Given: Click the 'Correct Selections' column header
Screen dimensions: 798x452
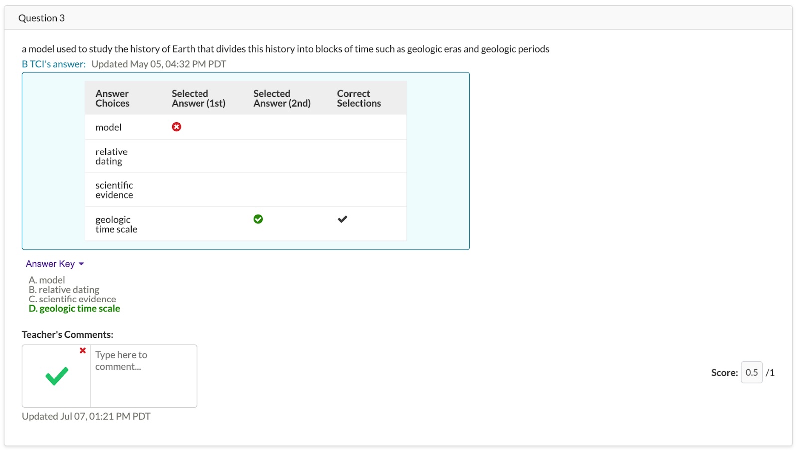Looking at the screenshot, I should [359, 98].
